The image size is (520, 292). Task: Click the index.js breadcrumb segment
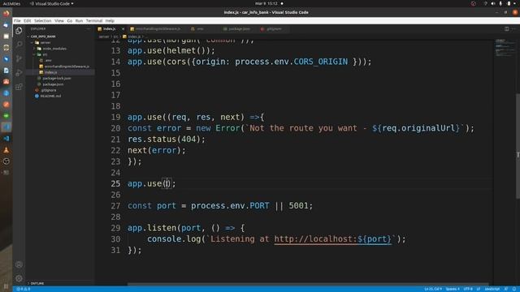click(134, 36)
